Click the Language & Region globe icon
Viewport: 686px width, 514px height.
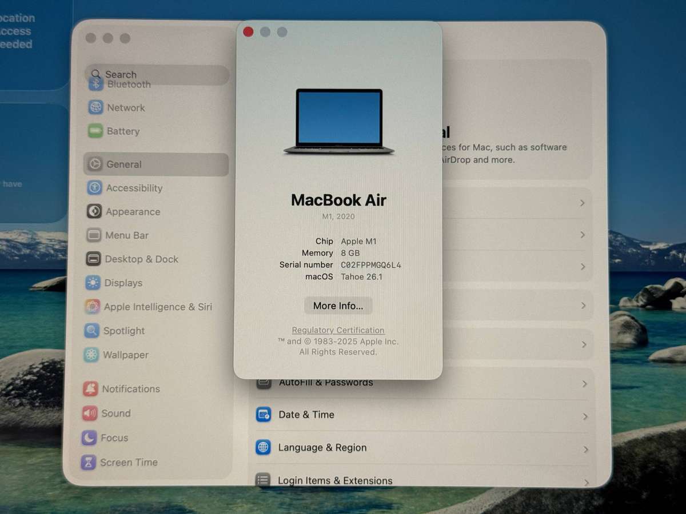264,447
